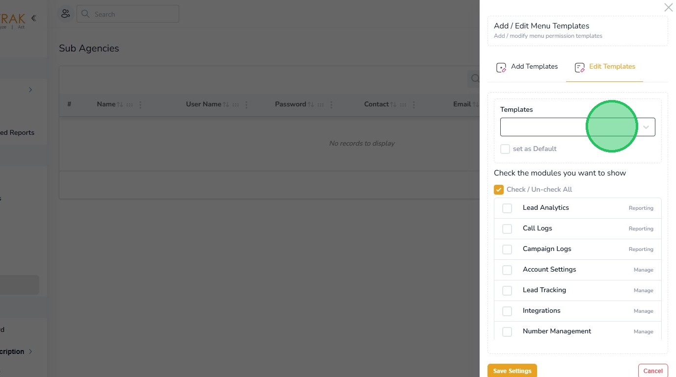This screenshot has width=676, height=377.
Task: Enable the set as Default checkbox
Action: pos(505,149)
